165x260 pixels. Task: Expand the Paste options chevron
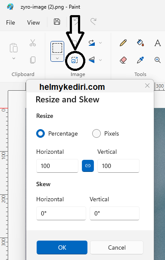(14, 58)
